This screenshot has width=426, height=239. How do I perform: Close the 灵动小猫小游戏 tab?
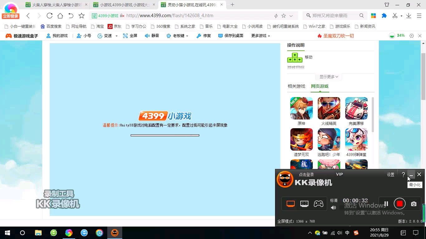(221, 5)
